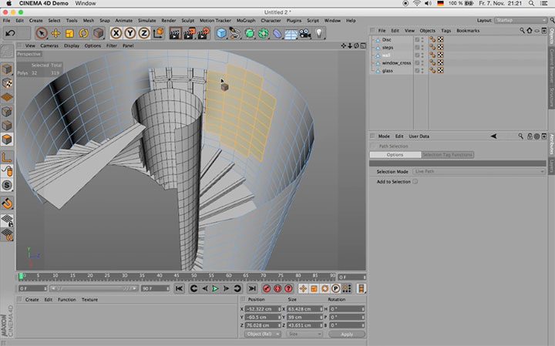
Task: Open the Structure side tab
Action: [x=551, y=96]
